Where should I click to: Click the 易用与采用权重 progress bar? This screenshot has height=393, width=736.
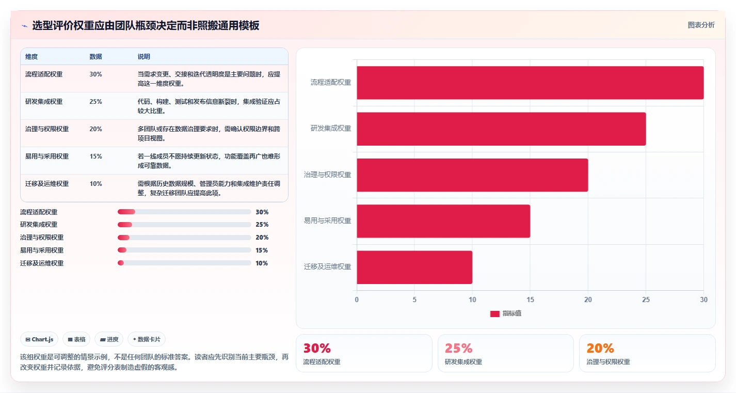tap(184, 250)
